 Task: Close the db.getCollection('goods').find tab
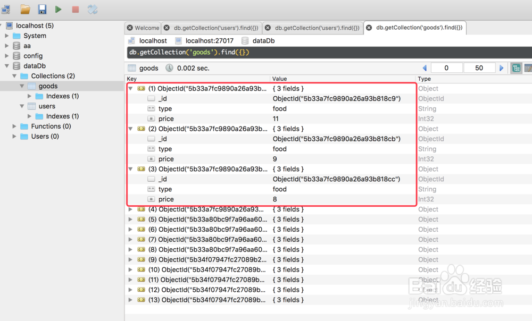(370, 27)
